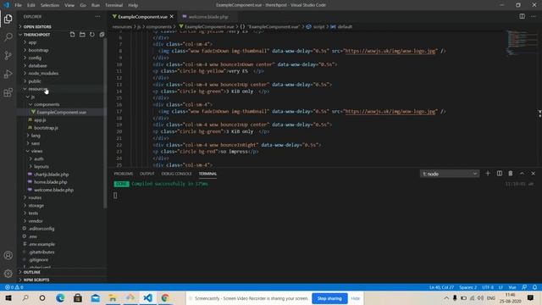Collapse all folders in explorer
The image size is (542, 305).
pos(102,35)
